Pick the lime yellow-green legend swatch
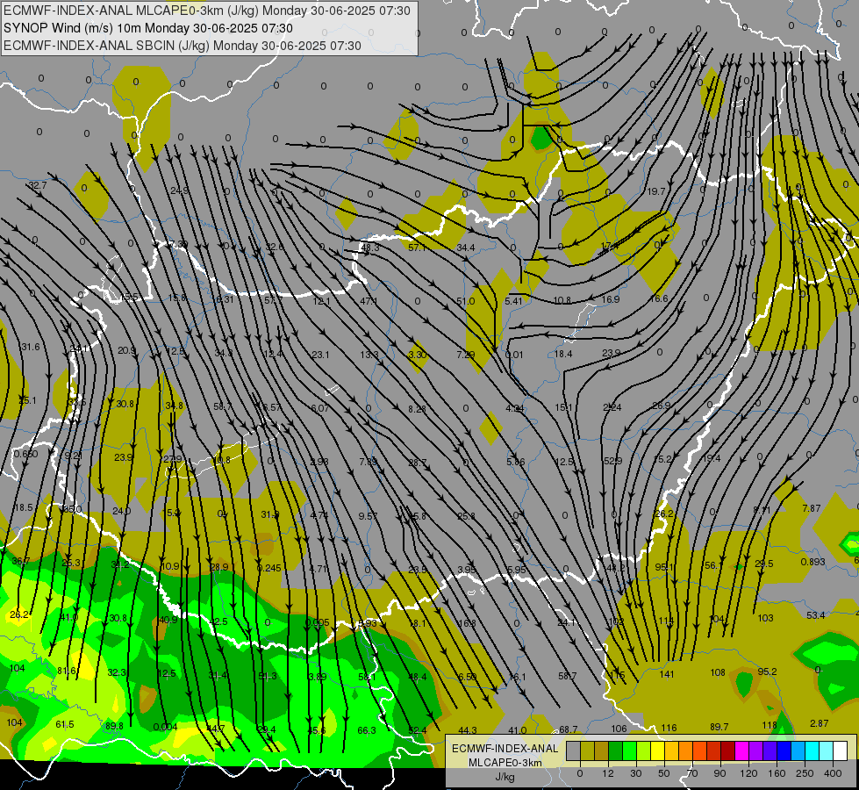 [x=643, y=751]
